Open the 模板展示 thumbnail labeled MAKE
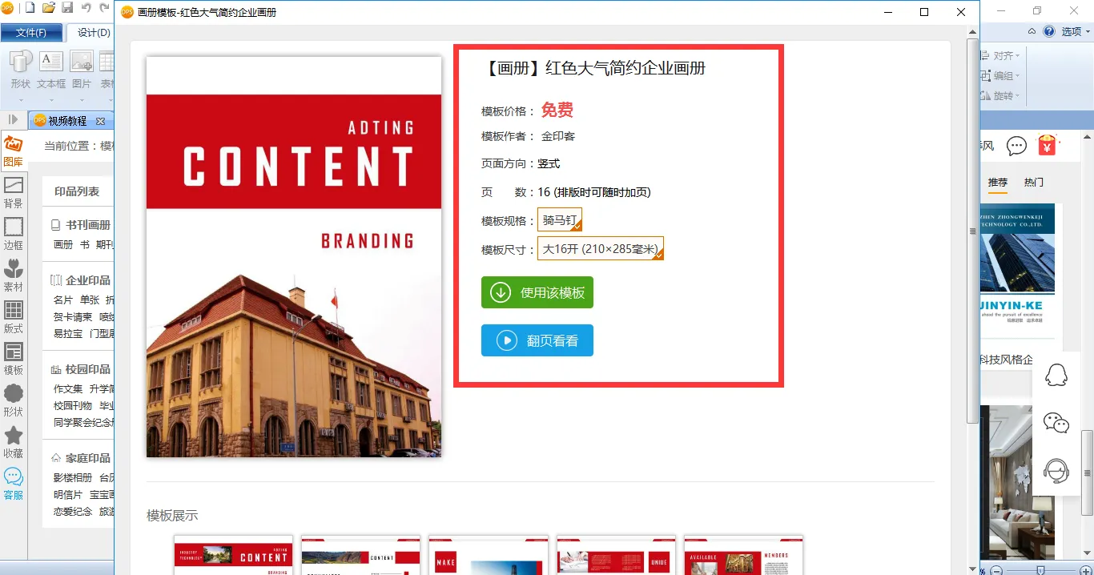The width and height of the screenshot is (1094, 575). coord(489,555)
